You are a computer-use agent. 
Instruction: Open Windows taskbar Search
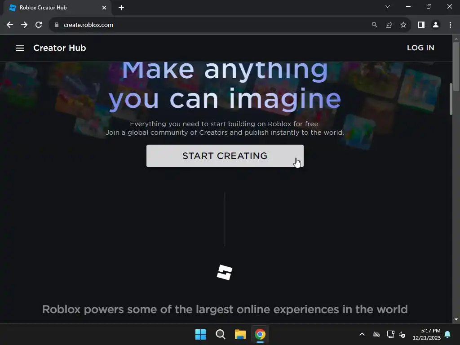[x=220, y=334]
